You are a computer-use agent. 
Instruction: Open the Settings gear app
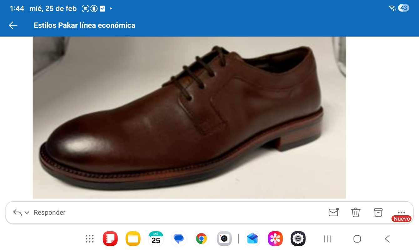(x=298, y=239)
